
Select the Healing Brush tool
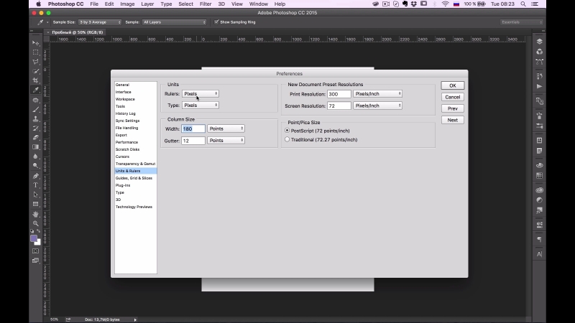(35, 100)
